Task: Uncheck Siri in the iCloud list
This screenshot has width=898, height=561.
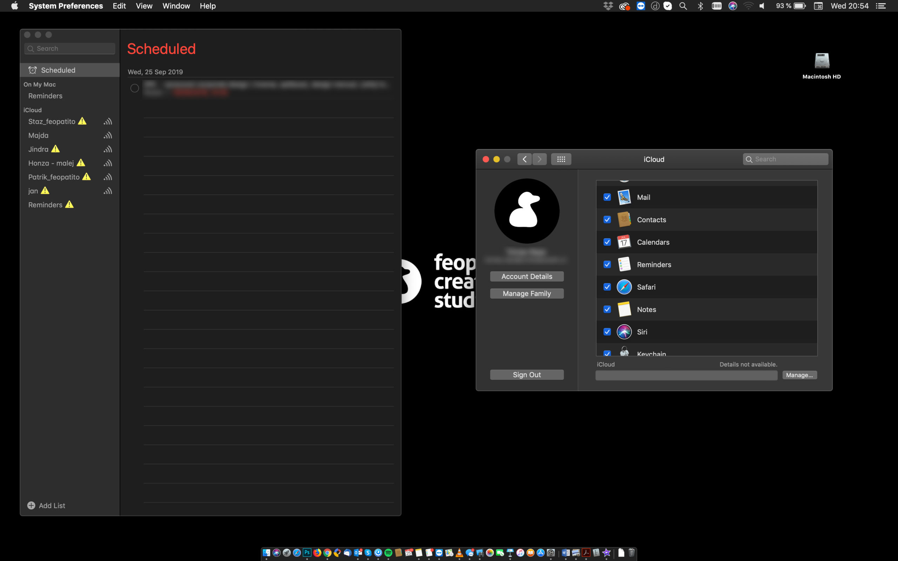Action: (x=607, y=332)
